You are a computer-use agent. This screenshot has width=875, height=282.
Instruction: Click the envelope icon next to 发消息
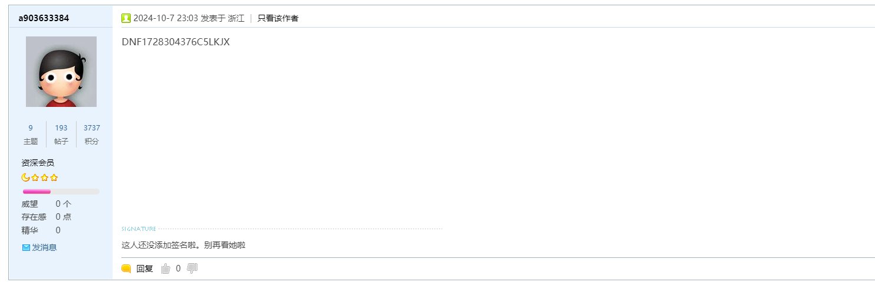26,247
